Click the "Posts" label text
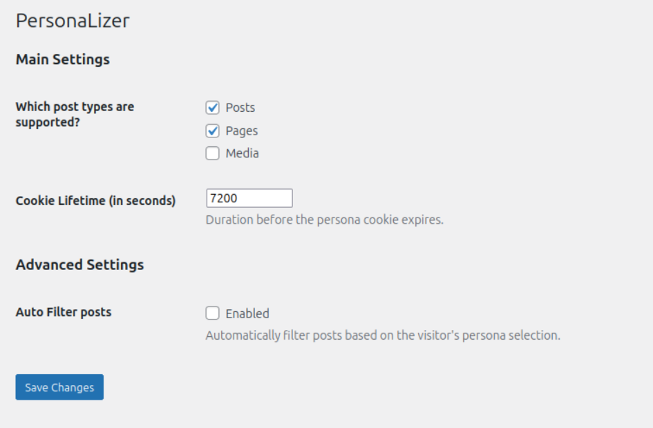Screen dimensions: 653x428 tap(240, 108)
